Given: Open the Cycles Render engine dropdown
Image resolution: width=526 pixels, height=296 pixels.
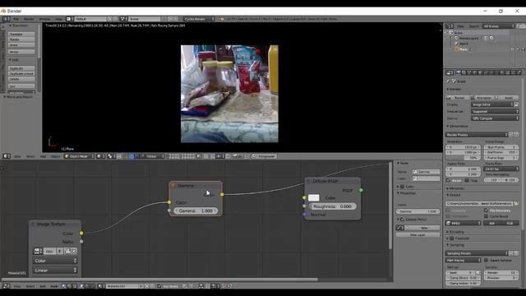Looking at the screenshot, I should tap(199, 19).
